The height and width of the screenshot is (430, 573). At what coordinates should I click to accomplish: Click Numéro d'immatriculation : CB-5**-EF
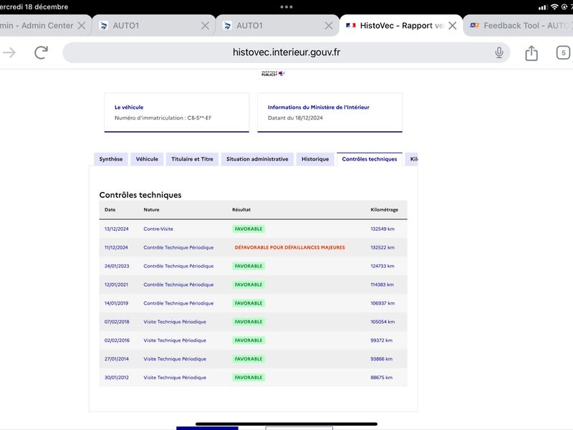(x=163, y=118)
